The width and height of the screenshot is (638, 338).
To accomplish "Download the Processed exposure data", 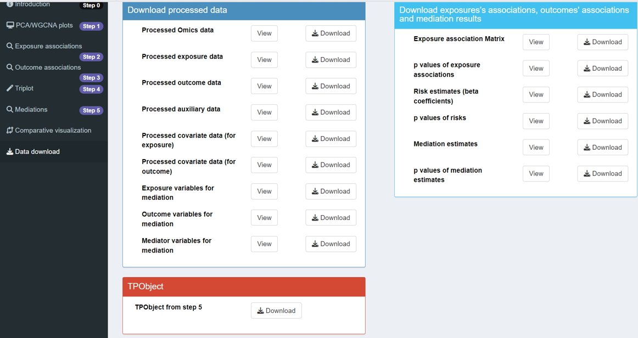I will click(x=331, y=60).
